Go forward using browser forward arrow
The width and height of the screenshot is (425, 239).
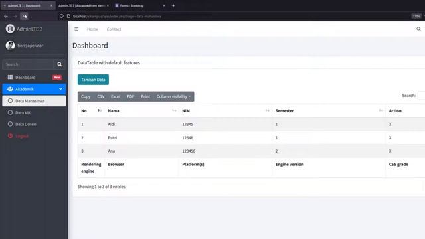tap(15, 16)
